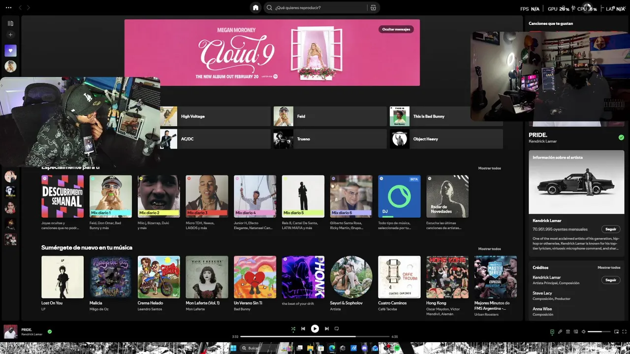The image size is (630, 354).
Task: Open the Megan Moroney Cloud 9 banner
Action: coord(272,53)
